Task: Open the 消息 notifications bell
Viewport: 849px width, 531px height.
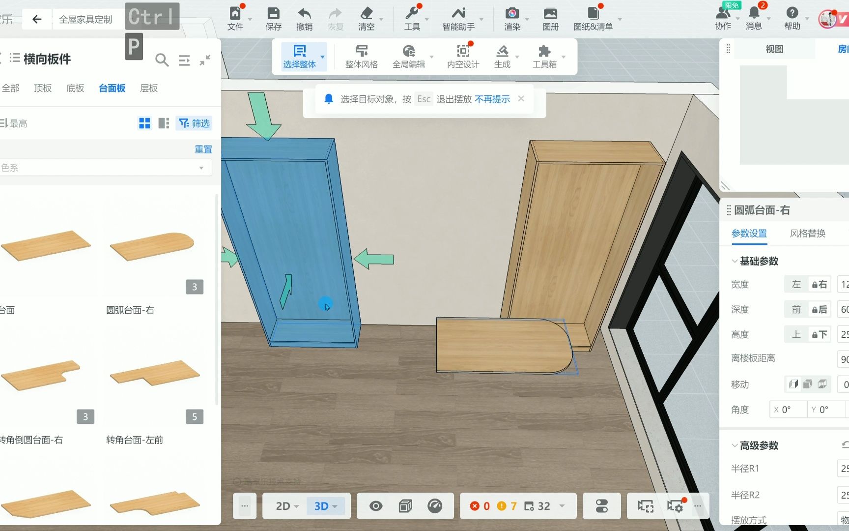Action: point(754,19)
